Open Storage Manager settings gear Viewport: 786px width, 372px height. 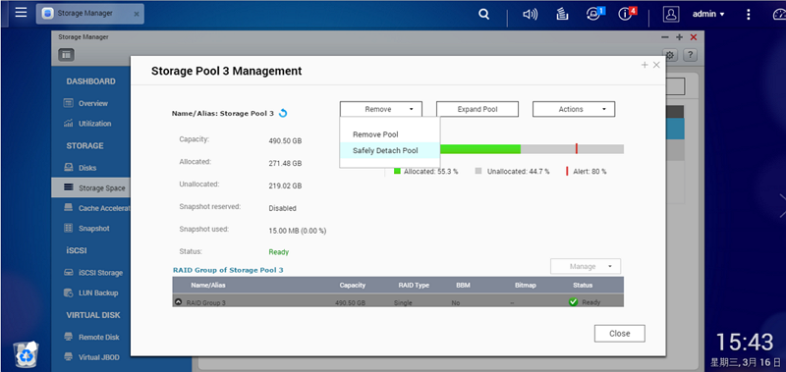click(670, 55)
